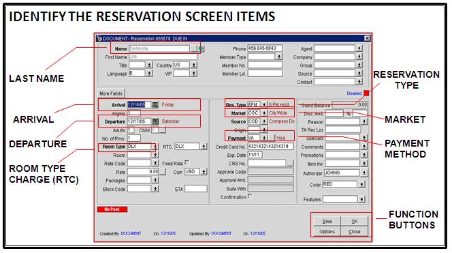Open the Res. Type dropdown arrow

point(264,104)
